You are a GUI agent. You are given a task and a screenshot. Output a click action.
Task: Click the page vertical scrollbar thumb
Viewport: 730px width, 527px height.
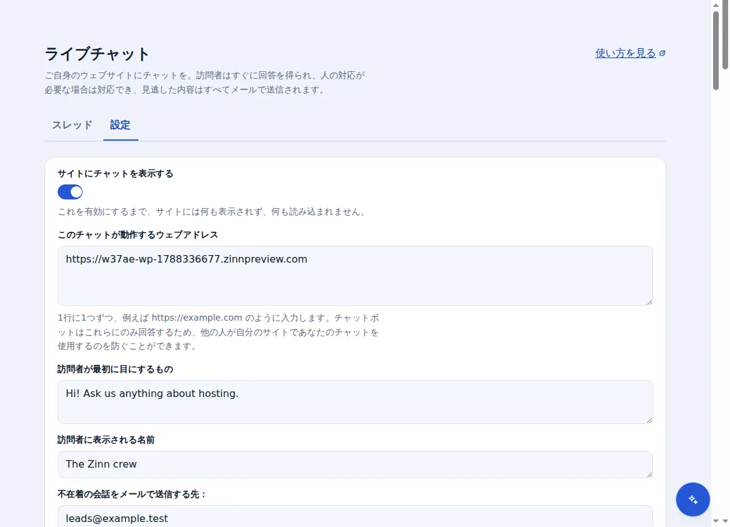tap(716, 50)
